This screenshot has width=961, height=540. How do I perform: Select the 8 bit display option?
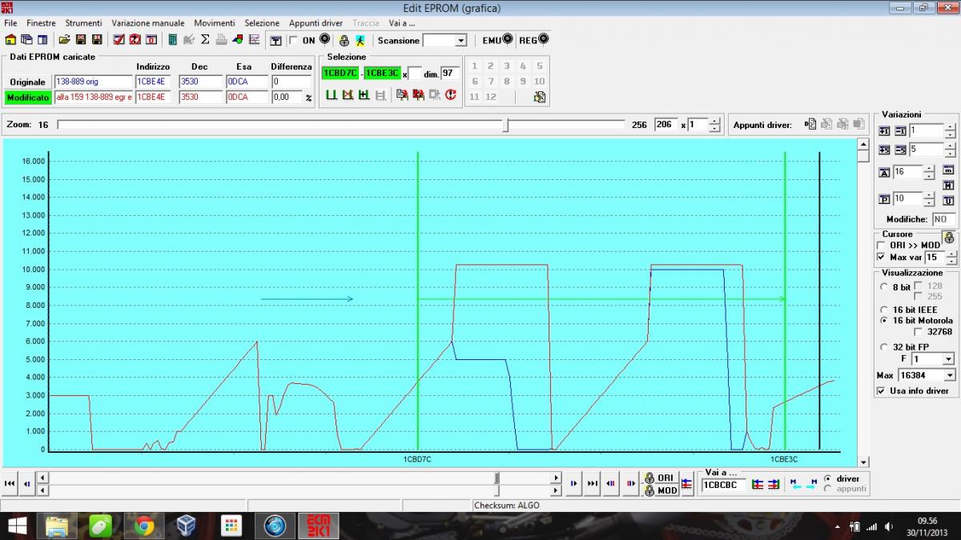click(885, 286)
